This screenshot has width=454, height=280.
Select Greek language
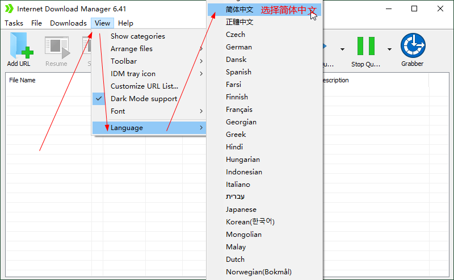tap(264, 134)
